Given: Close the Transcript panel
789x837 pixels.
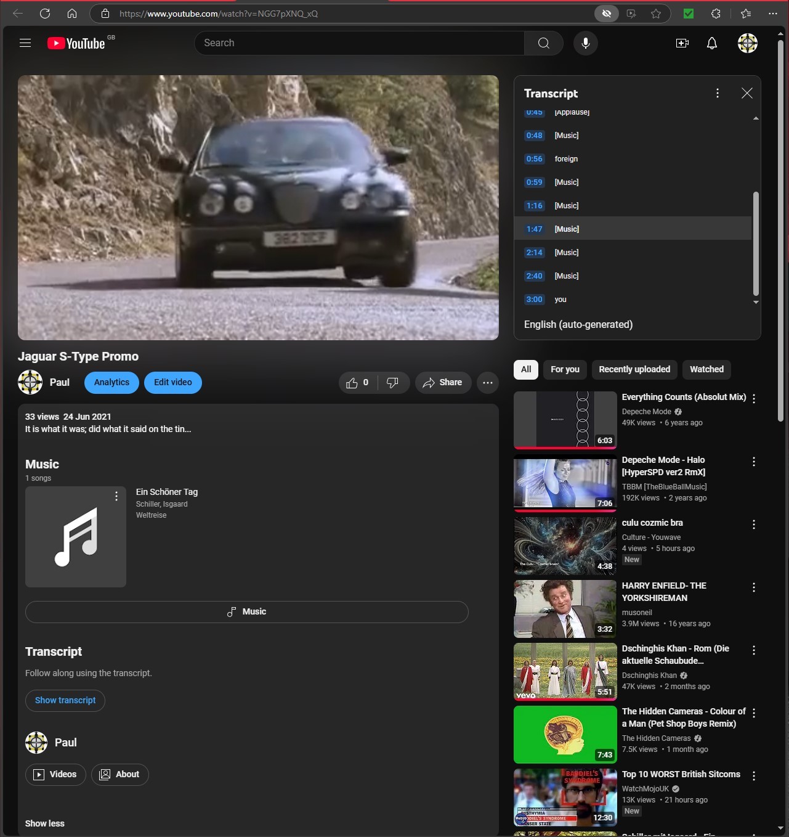Looking at the screenshot, I should 747,93.
